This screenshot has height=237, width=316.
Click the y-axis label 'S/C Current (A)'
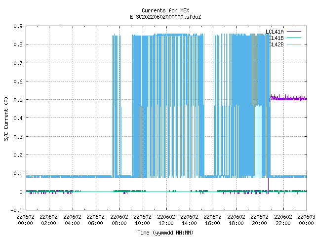(6, 119)
